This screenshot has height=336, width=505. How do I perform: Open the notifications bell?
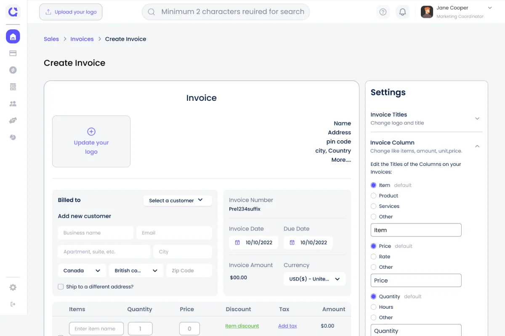pyautogui.click(x=402, y=12)
